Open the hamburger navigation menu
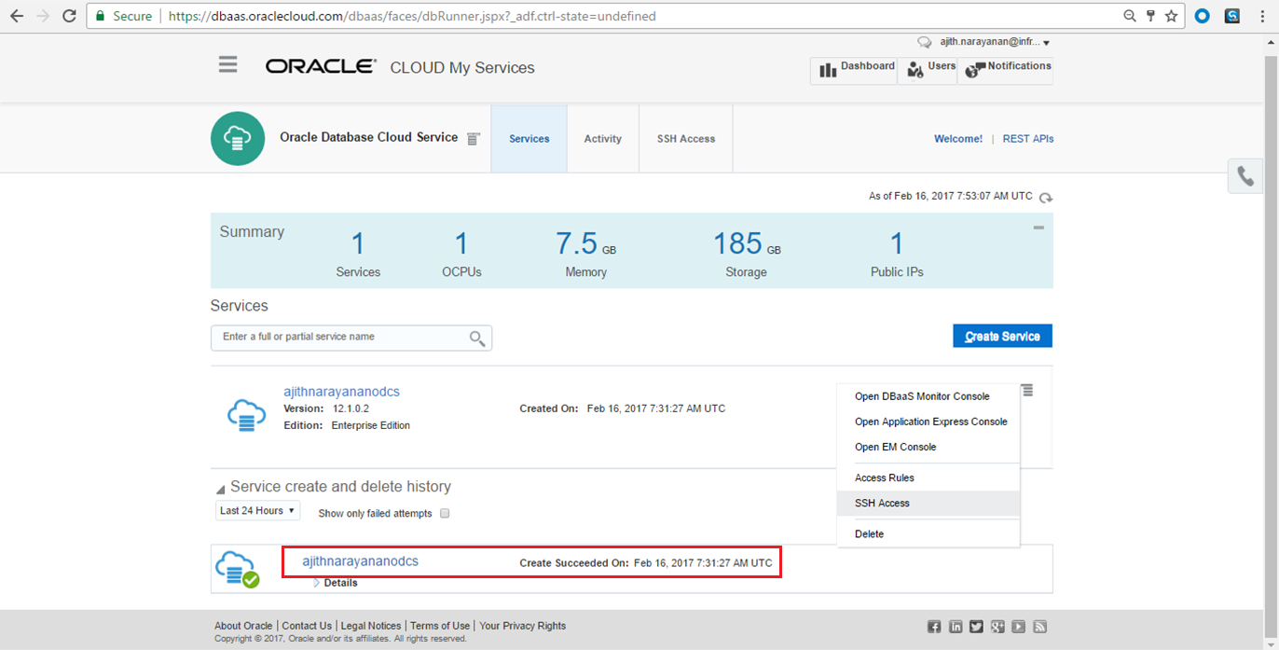The height and width of the screenshot is (650, 1279). click(x=227, y=64)
